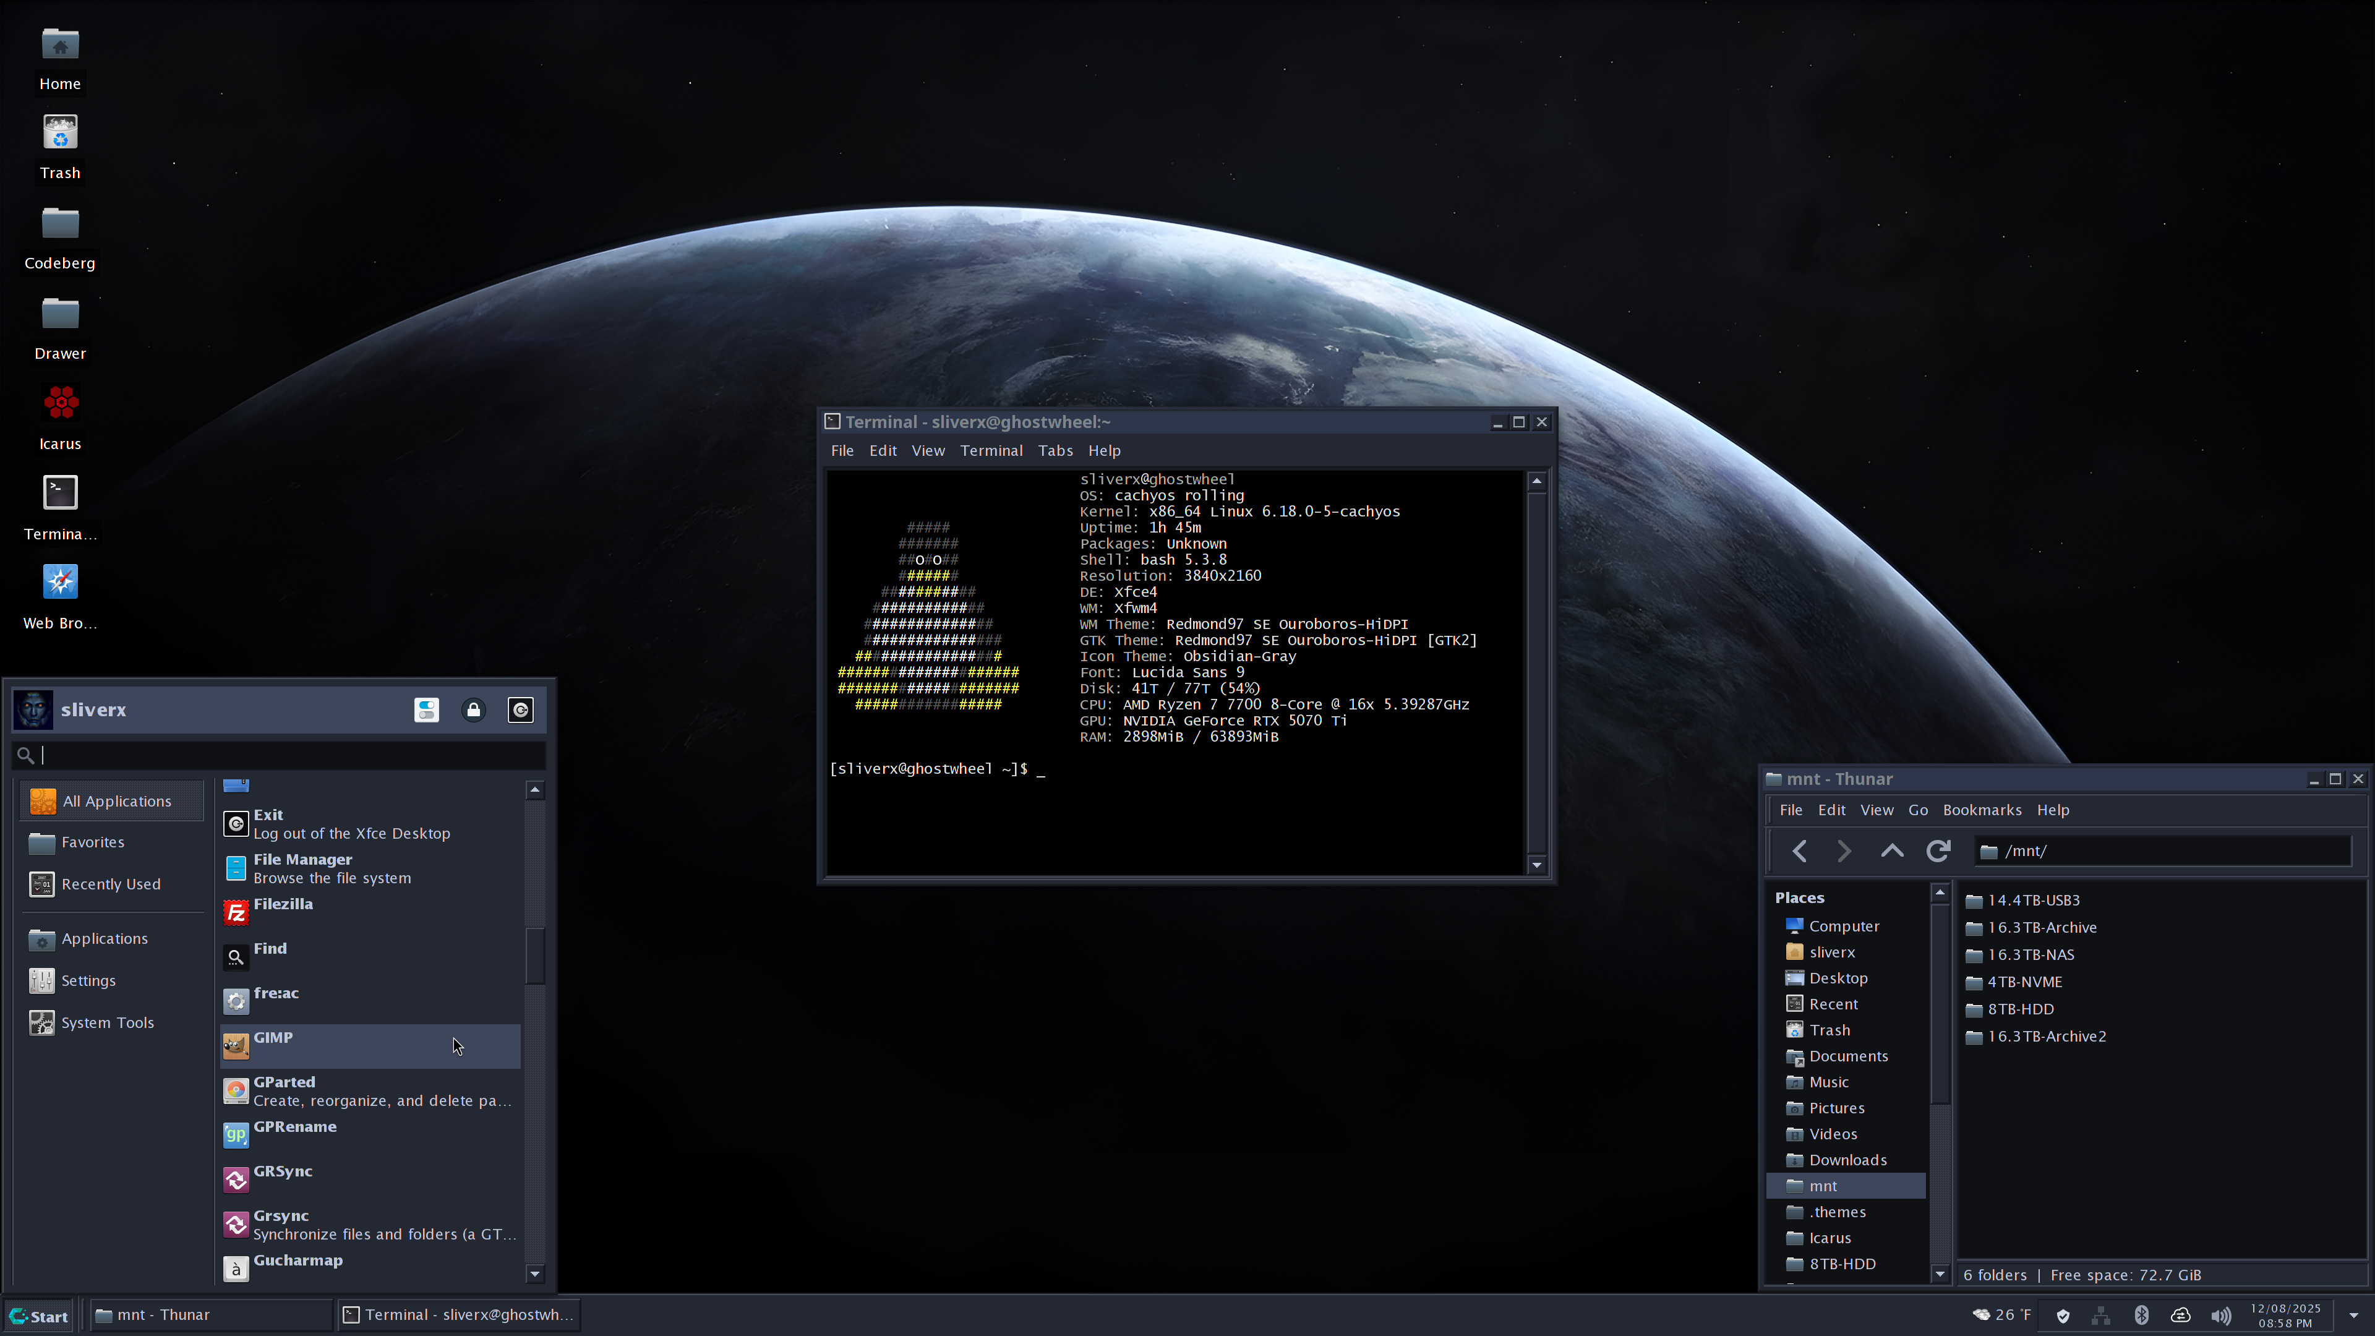The width and height of the screenshot is (2375, 1336).
Task: Click the volume speaker tray icon
Action: [x=2220, y=1315]
